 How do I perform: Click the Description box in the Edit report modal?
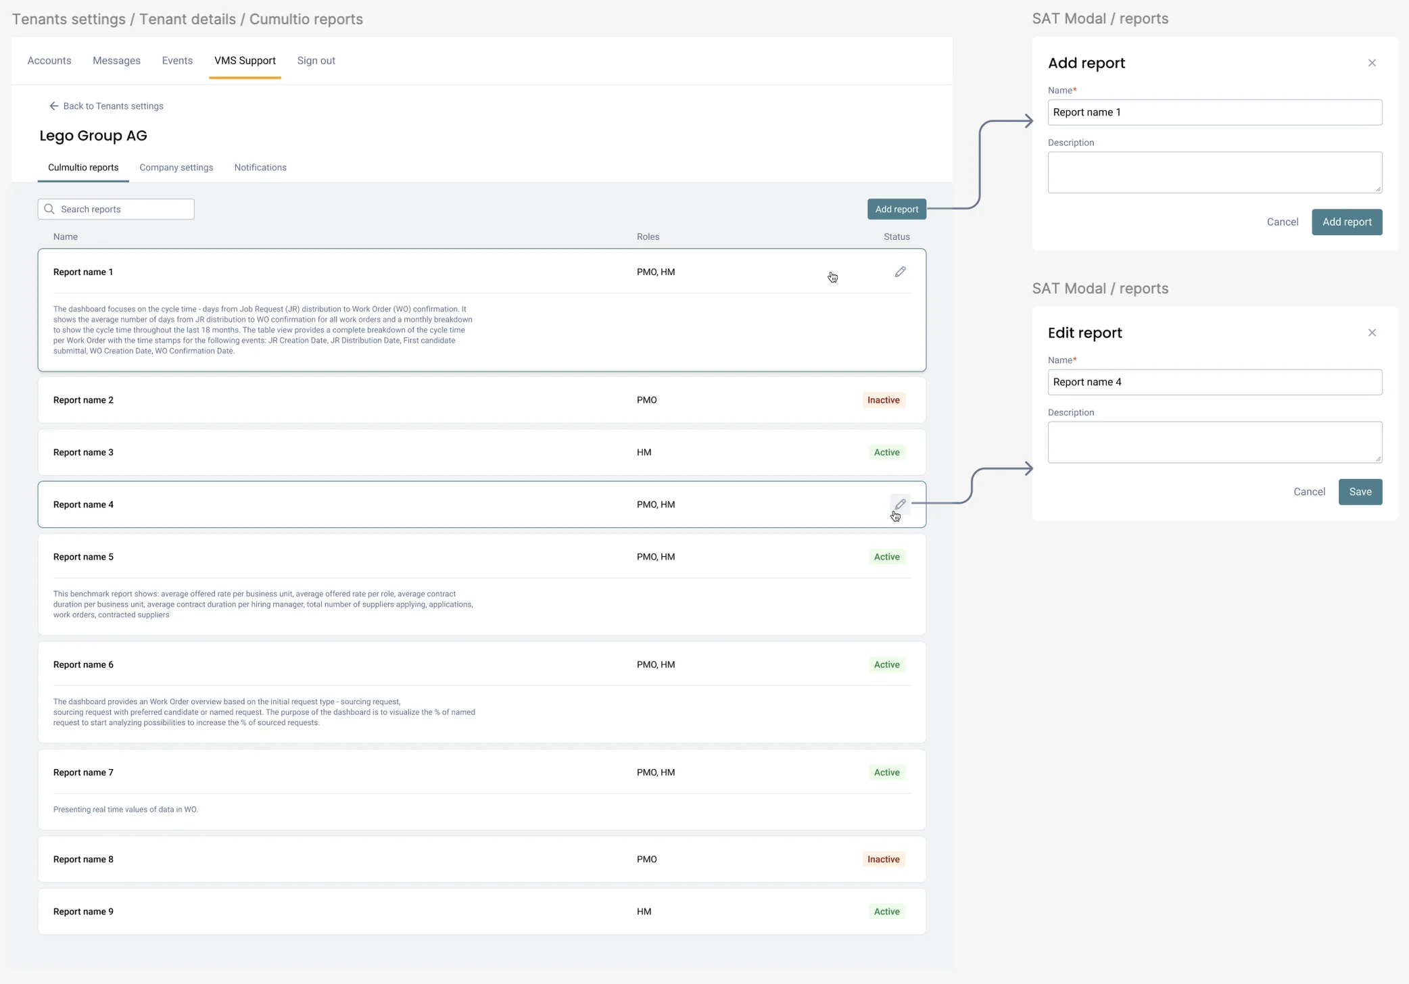tap(1214, 442)
